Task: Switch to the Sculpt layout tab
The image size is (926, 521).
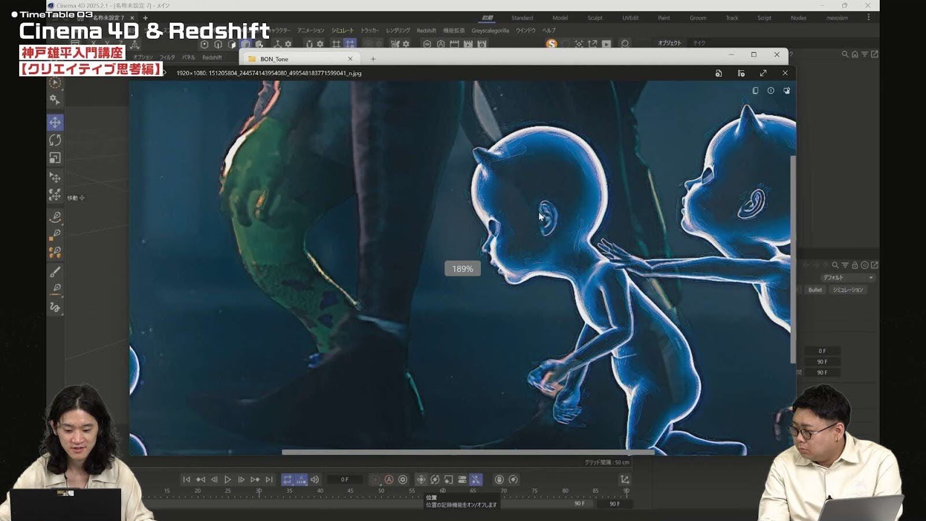Action: pyautogui.click(x=595, y=18)
